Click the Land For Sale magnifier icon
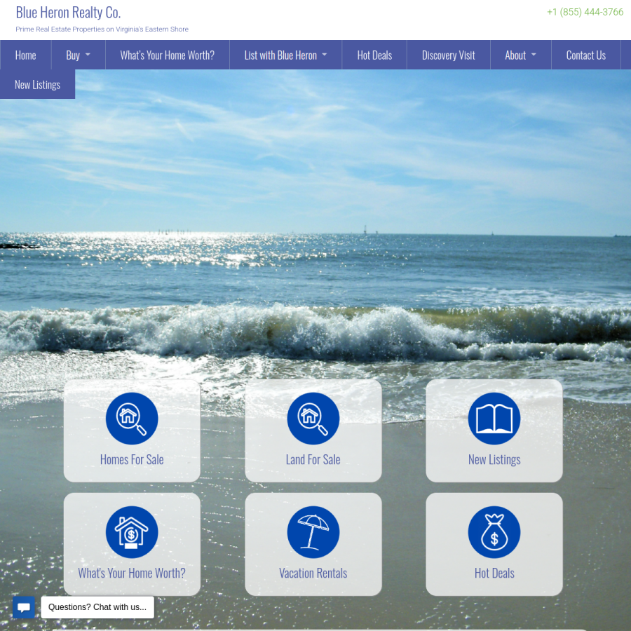This screenshot has width=631, height=631. tap(313, 419)
